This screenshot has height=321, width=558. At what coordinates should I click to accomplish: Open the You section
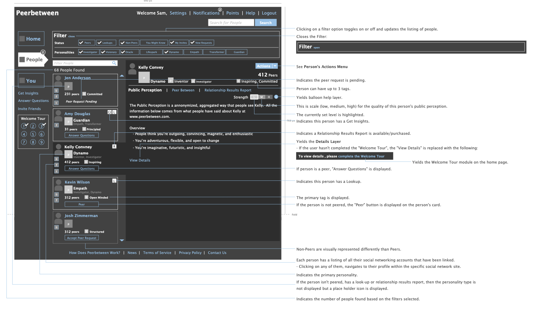(x=31, y=81)
